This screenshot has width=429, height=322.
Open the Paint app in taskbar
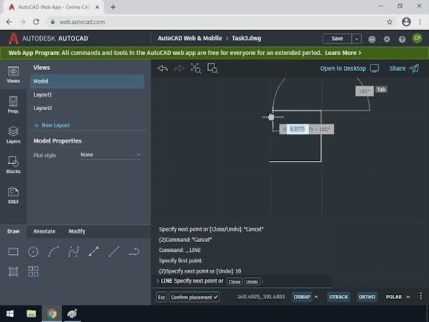[72, 314]
